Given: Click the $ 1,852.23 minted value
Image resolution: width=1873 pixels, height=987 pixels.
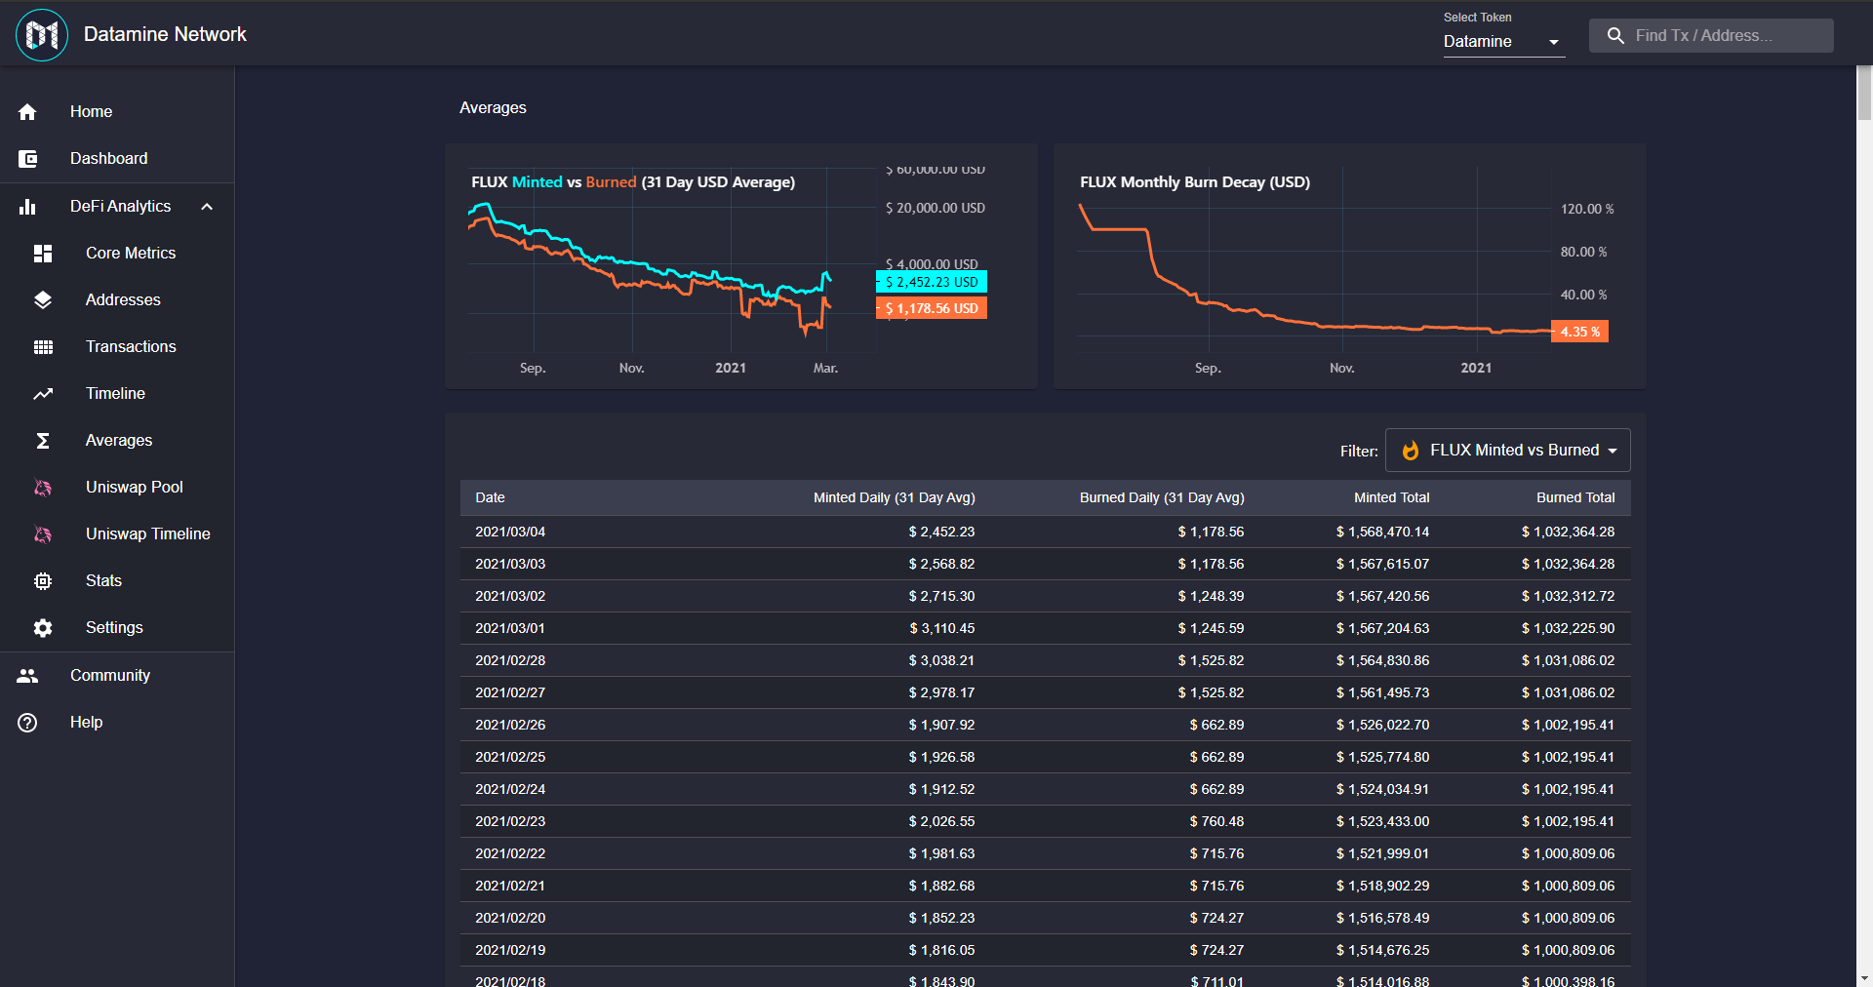Looking at the screenshot, I should (x=941, y=919).
